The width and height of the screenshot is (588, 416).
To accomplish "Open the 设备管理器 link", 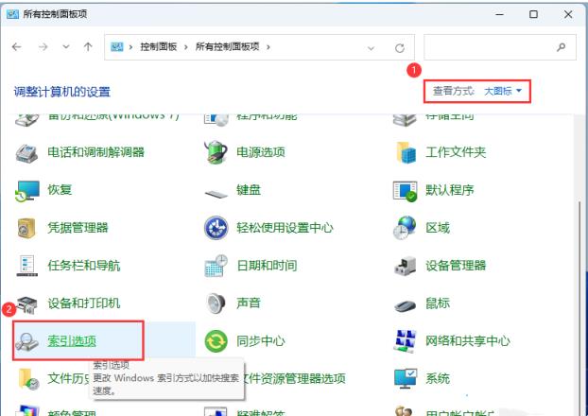I will (x=456, y=266).
